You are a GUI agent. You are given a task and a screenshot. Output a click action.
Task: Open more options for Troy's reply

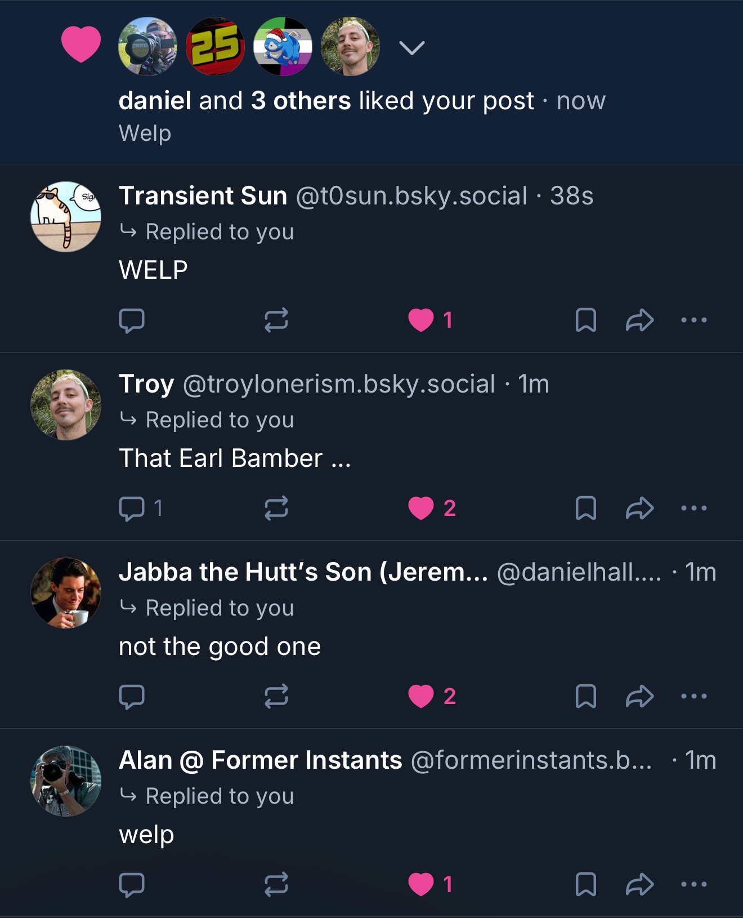point(693,508)
